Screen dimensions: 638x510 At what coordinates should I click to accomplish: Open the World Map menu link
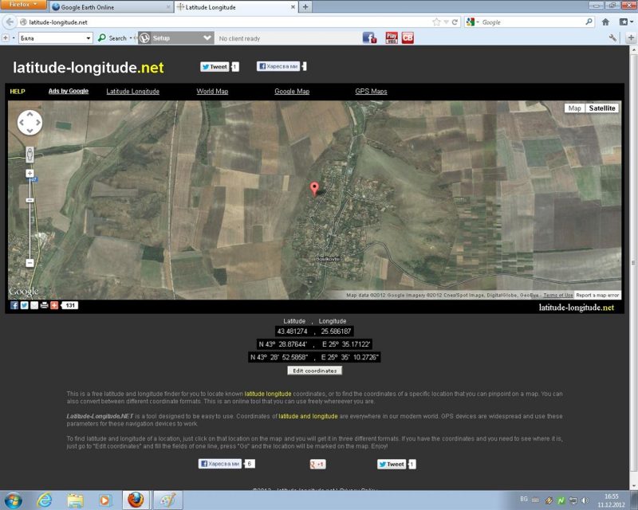tap(212, 92)
